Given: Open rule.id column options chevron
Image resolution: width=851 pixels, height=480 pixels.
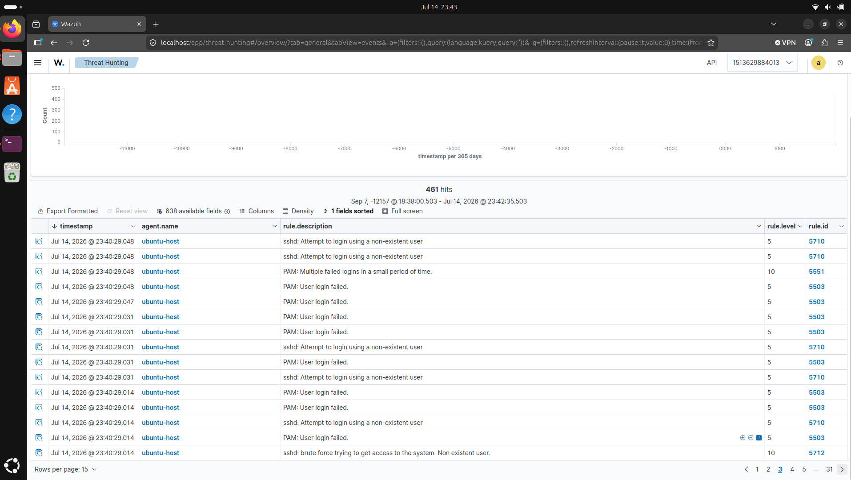Looking at the screenshot, I should pyautogui.click(x=841, y=226).
